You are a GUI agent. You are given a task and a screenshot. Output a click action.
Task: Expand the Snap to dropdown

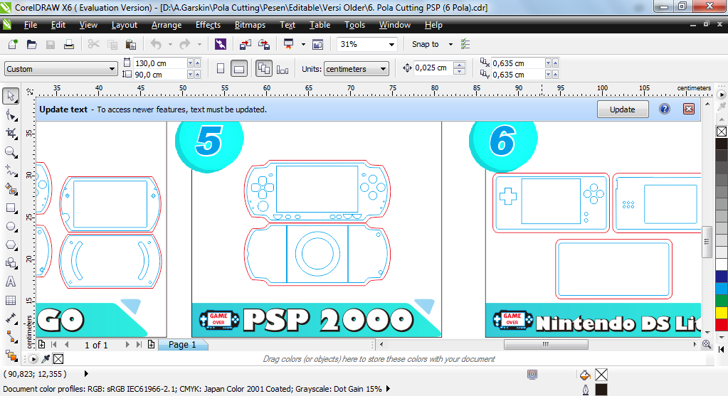tap(450, 44)
